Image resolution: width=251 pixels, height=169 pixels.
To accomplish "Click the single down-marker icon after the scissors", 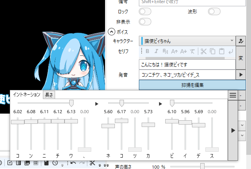I will tap(100, 165).
